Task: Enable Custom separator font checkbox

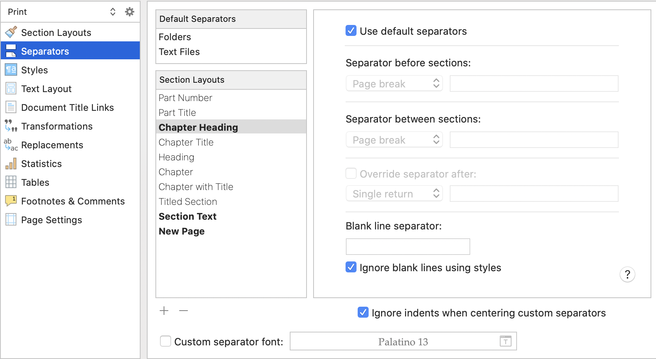Action: pyautogui.click(x=166, y=341)
